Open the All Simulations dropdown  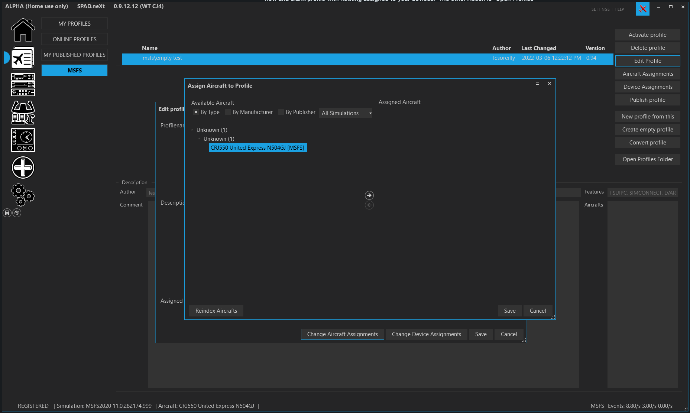(x=346, y=113)
